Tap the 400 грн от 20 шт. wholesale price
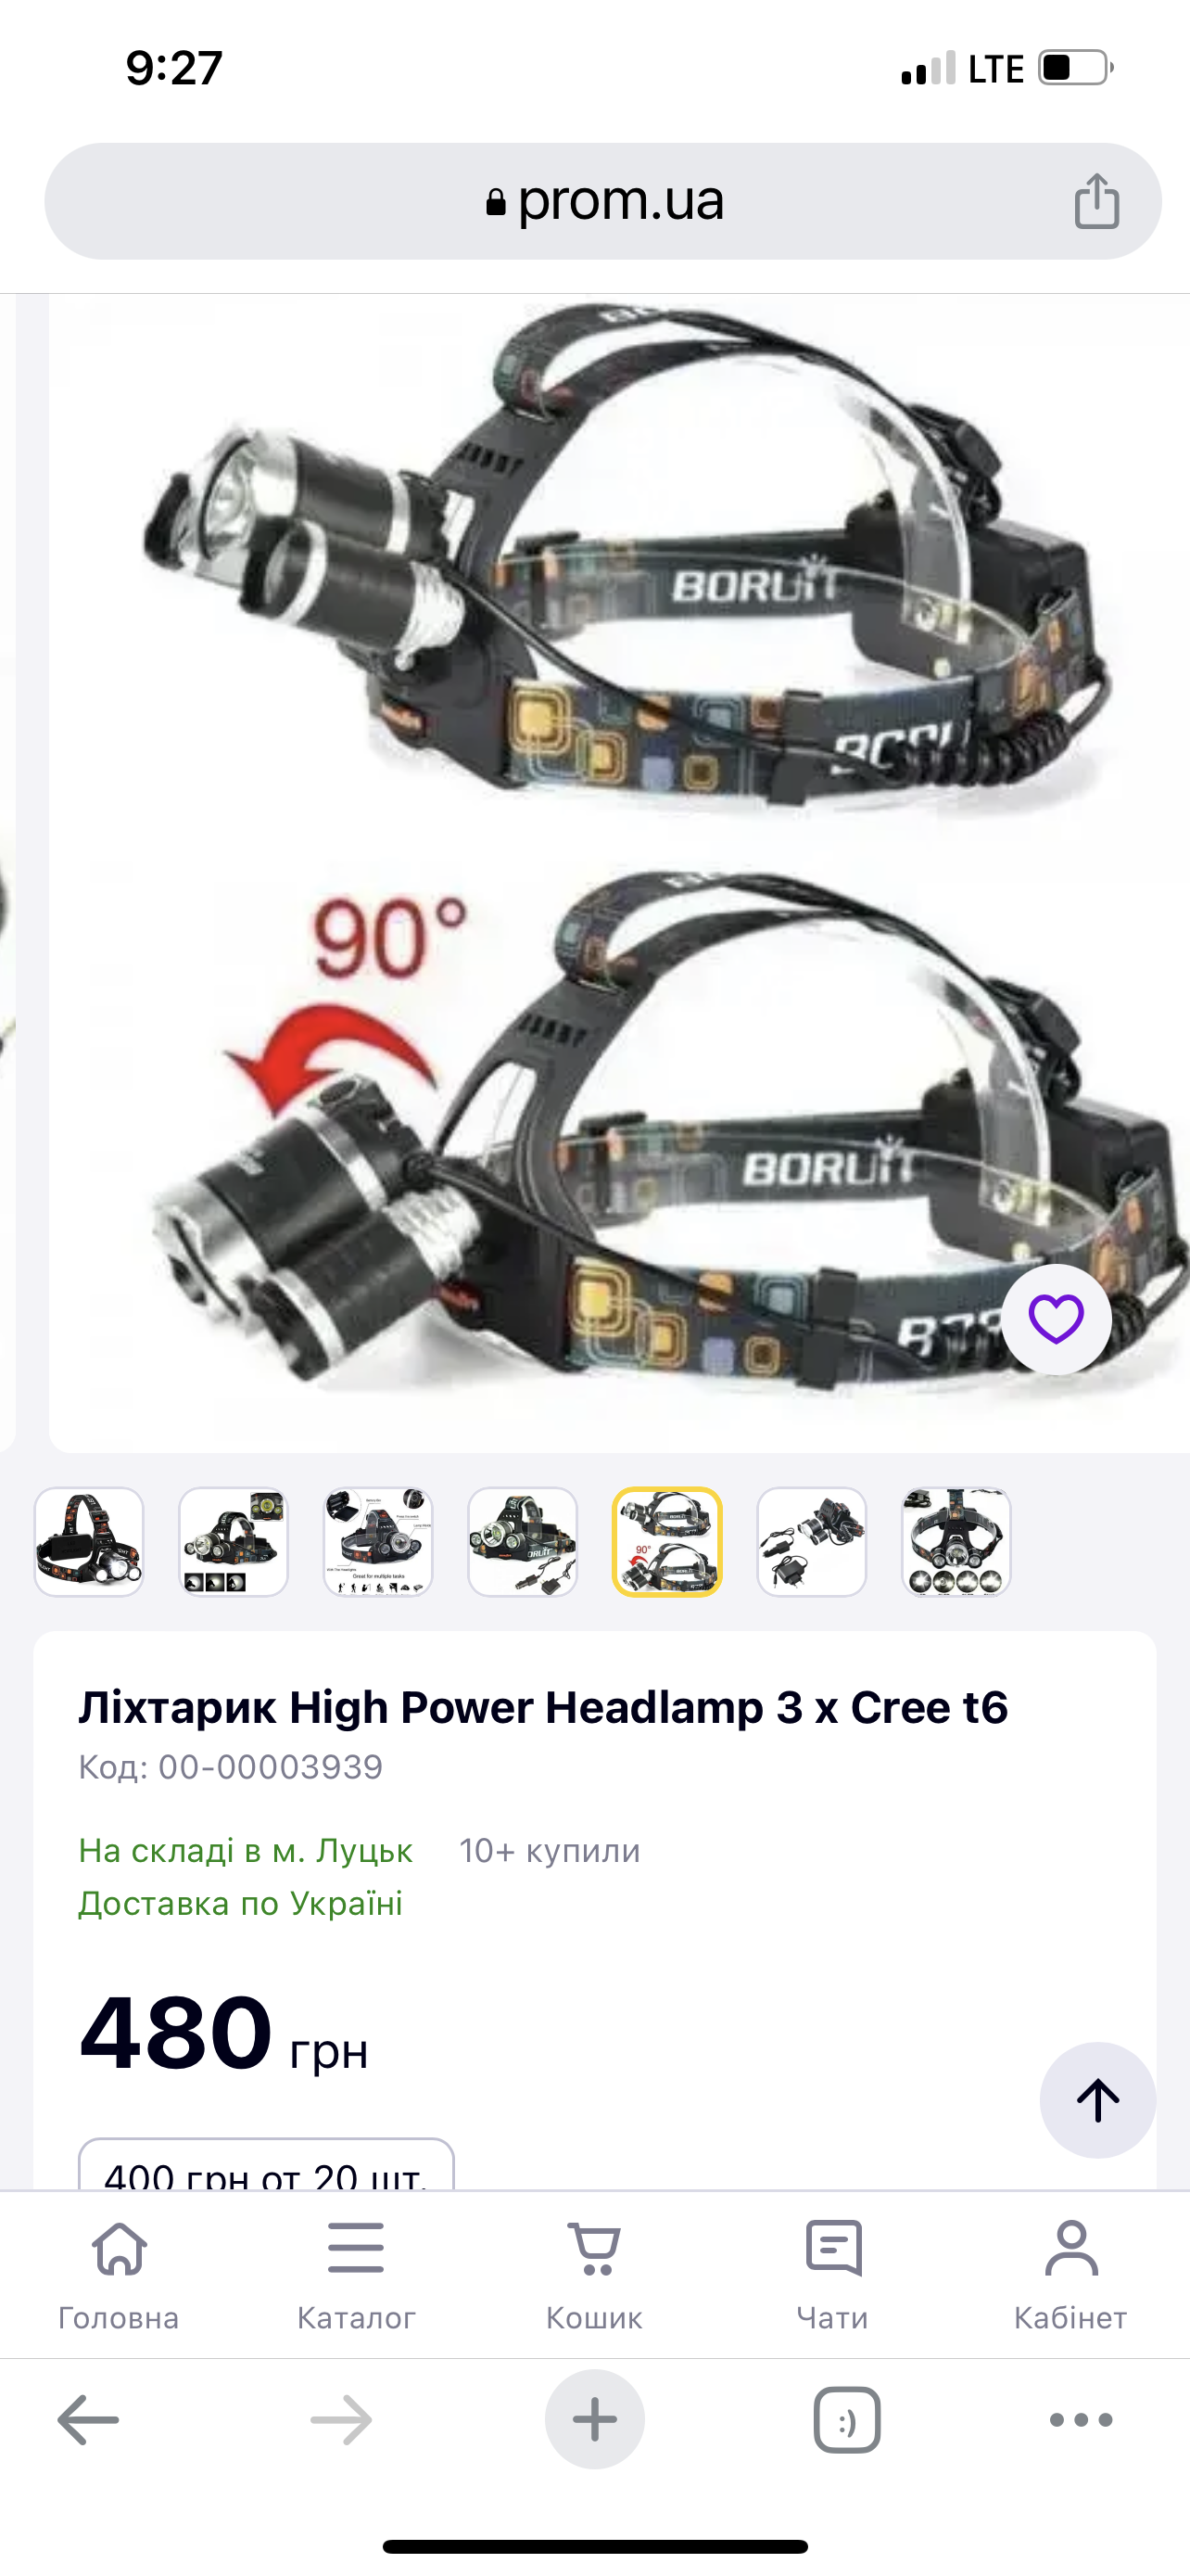The height and width of the screenshot is (2576, 1190). click(266, 2165)
